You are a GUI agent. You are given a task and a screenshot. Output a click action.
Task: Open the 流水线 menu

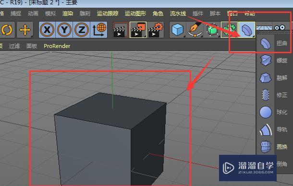178,13
